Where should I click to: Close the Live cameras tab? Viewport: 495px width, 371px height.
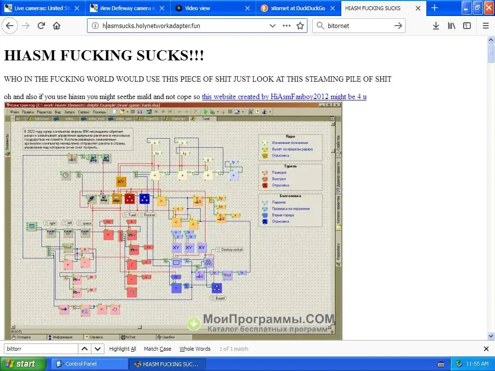(x=77, y=8)
